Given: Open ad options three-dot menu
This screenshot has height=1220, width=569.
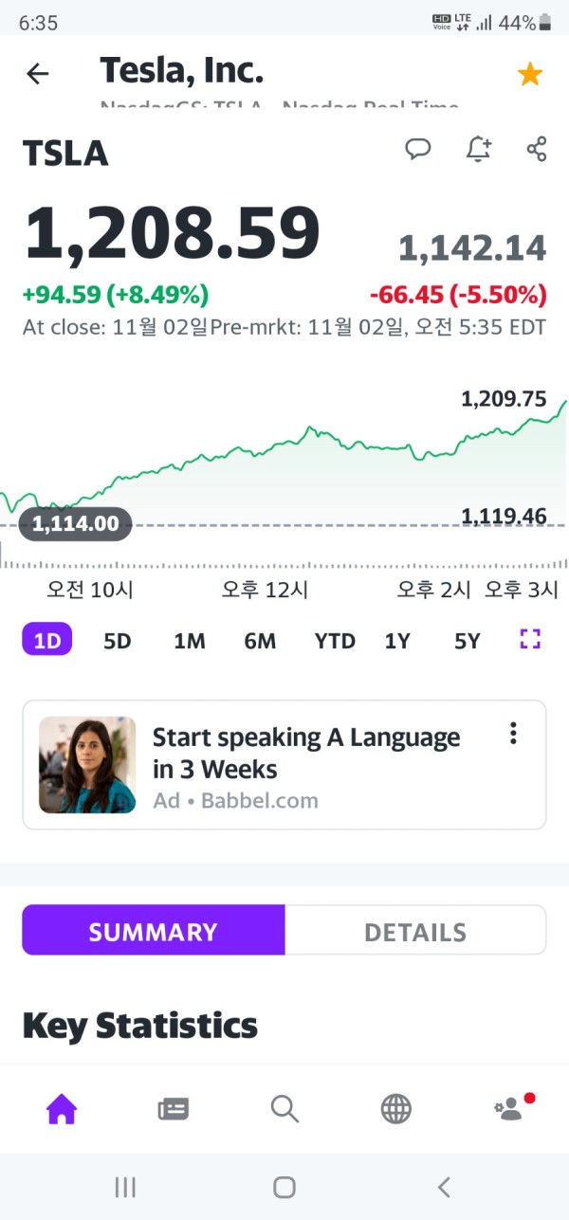Looking at the screenshot, I should point(513,733).
